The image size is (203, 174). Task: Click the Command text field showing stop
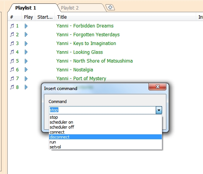coord(102,110)
